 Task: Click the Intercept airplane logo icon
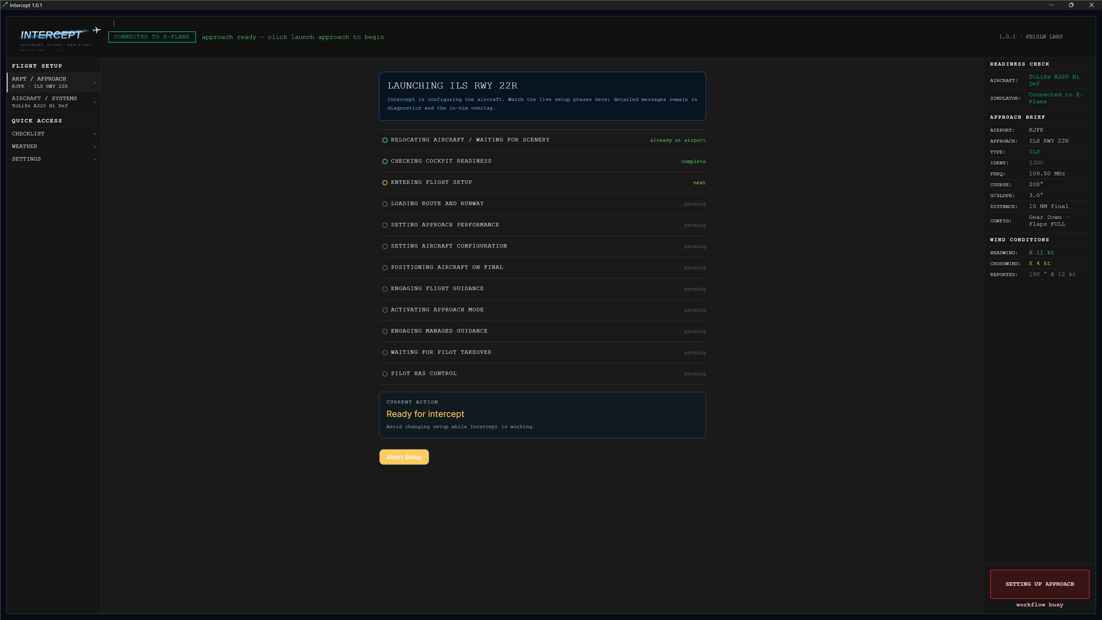coord(96,30)
